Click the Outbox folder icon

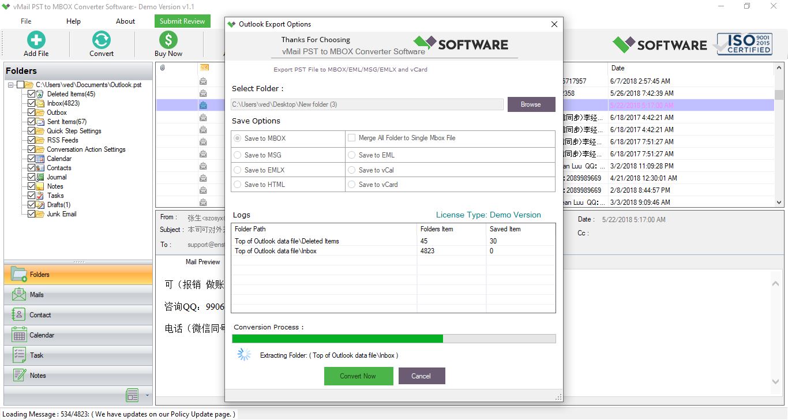click(40, 112)
